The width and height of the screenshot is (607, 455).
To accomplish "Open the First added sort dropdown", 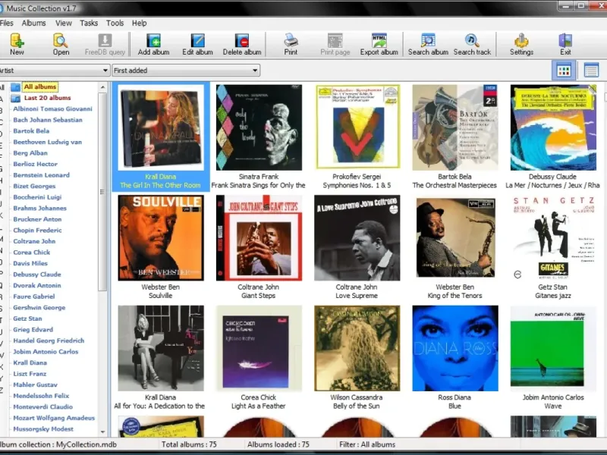I will pyautogui.click(x=186, y=71).
